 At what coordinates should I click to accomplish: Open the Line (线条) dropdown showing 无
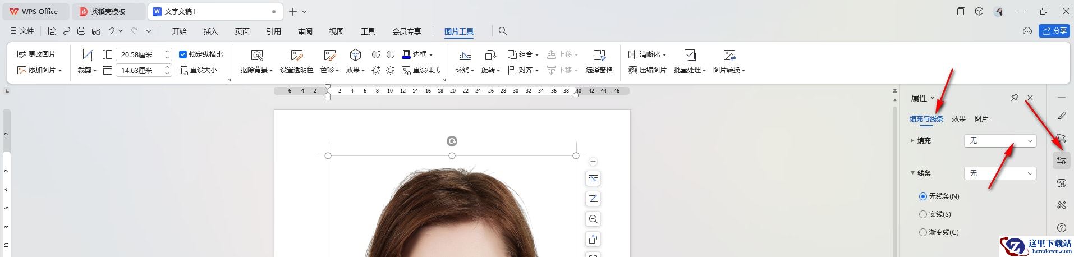1000,173
